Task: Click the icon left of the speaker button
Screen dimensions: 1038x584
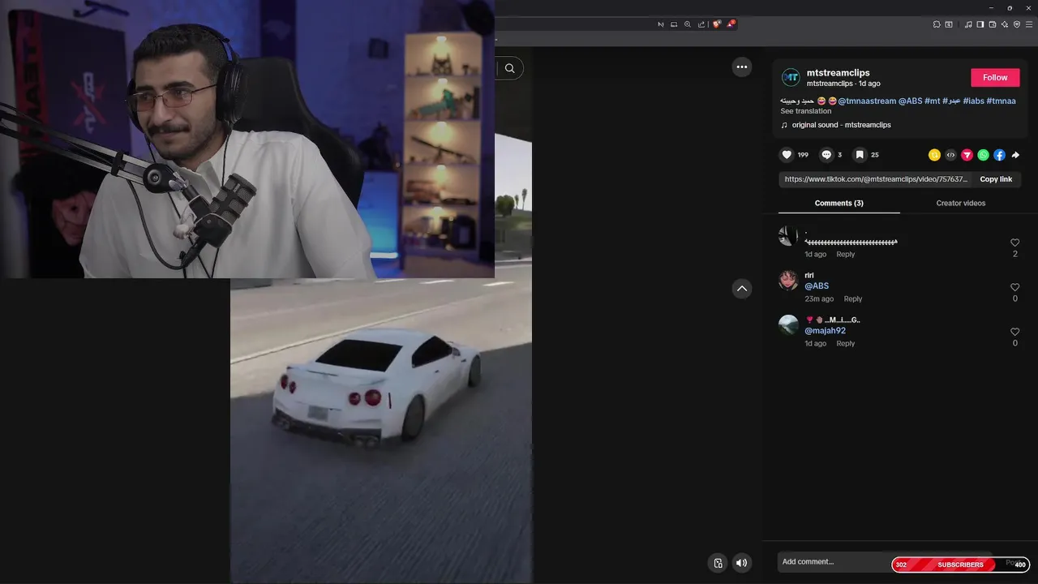Action: pos(718,563)
